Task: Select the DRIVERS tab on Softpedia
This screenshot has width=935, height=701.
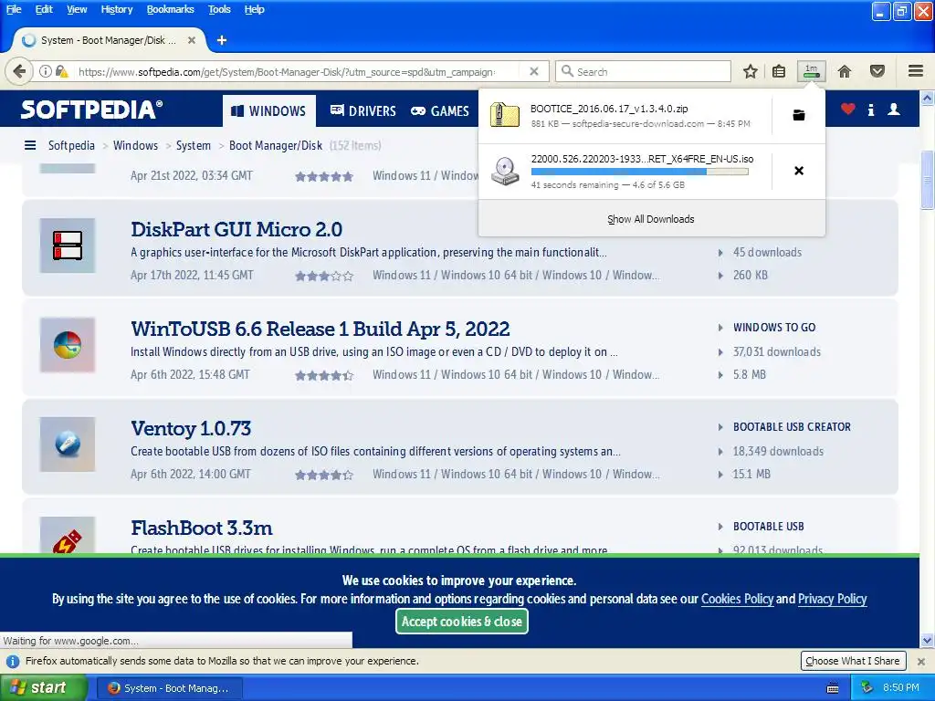Action: point(363,110)
